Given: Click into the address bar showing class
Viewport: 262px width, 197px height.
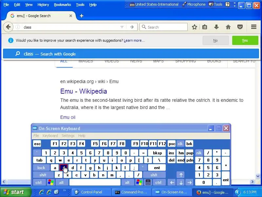Looking at the screenshot, I should click(71, 27).
